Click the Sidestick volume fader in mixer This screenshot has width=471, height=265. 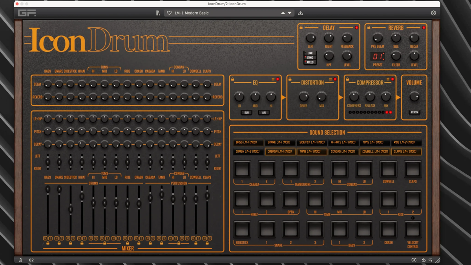[71, 209]
